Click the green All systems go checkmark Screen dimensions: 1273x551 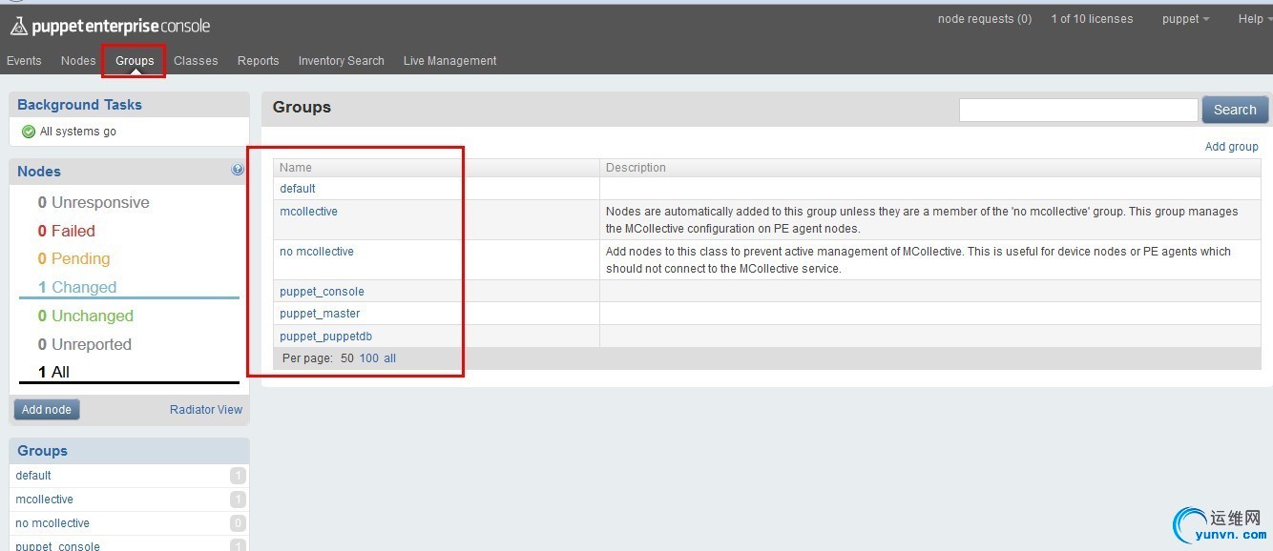[28, 132]
